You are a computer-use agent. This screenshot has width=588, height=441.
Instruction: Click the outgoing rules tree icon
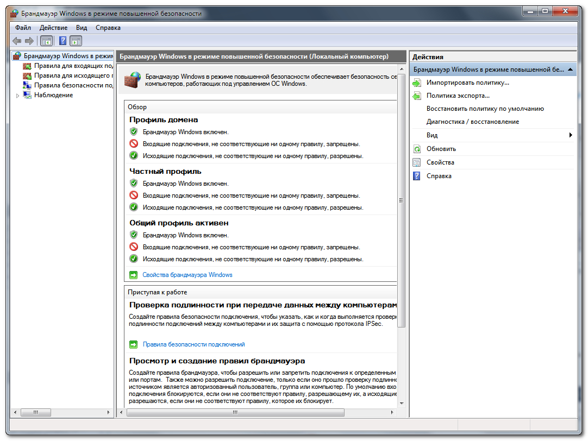[27, 75]
